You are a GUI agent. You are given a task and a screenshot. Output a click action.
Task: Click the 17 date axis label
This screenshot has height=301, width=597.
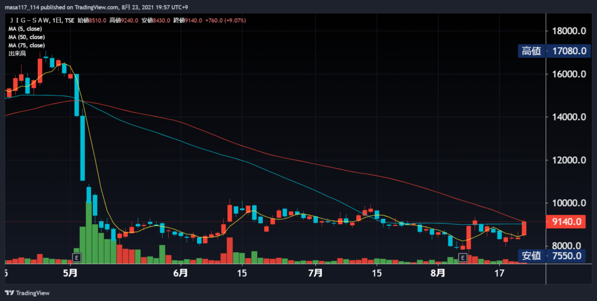(x=499, y=273)
